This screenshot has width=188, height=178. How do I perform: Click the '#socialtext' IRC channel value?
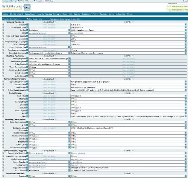pyautogui.click(x=34, y=170)
